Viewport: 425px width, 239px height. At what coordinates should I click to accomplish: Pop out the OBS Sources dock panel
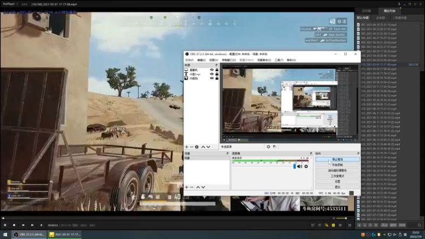pyautogui.click(x=216, y=65)
